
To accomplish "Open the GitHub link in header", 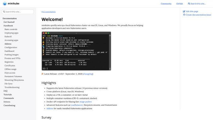I will coord(180,4).
